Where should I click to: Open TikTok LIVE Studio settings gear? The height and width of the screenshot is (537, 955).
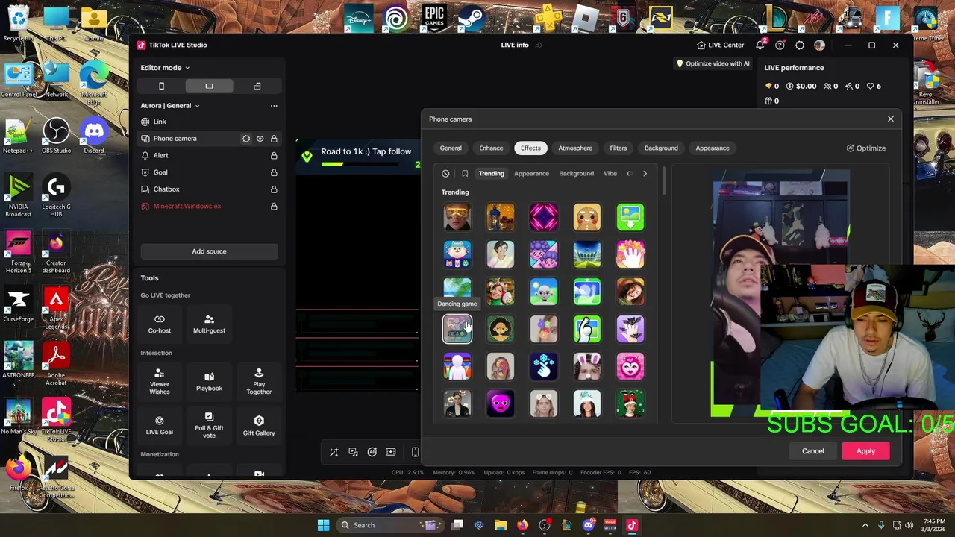[800, 45]
